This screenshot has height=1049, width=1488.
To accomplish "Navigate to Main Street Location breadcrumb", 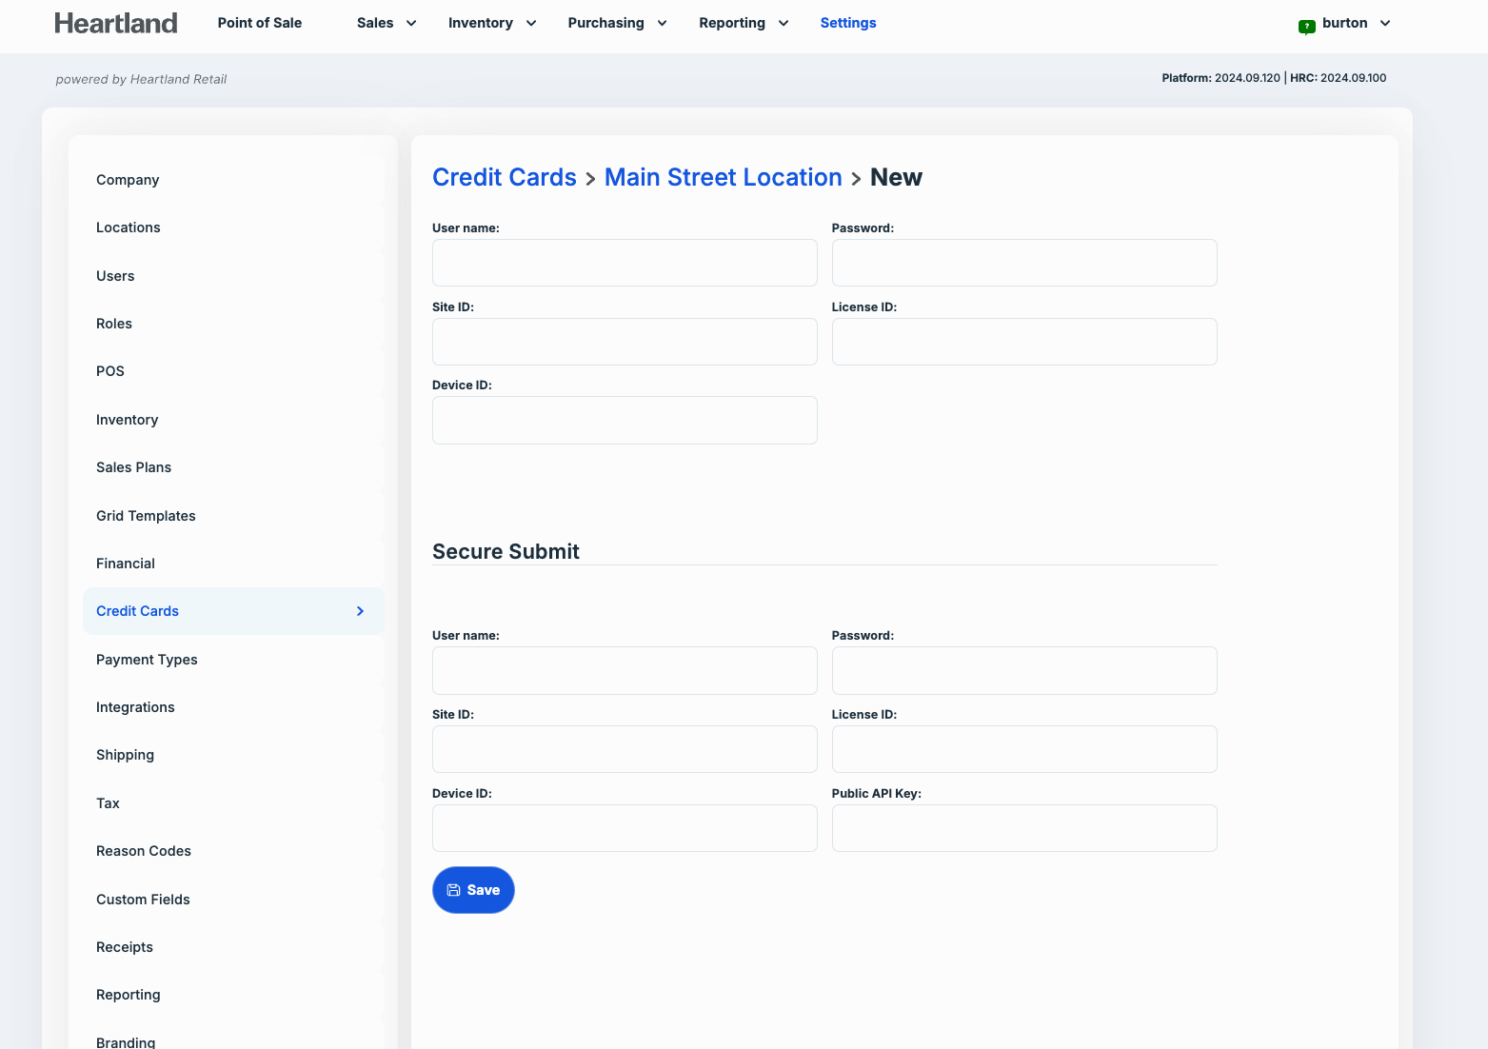I will click(x=723, y=177).
